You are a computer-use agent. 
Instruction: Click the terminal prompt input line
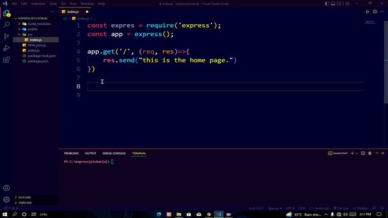pyautogui.click(x=89, y=162)
